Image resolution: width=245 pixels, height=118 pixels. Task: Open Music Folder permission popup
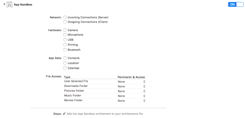(132, 96)
